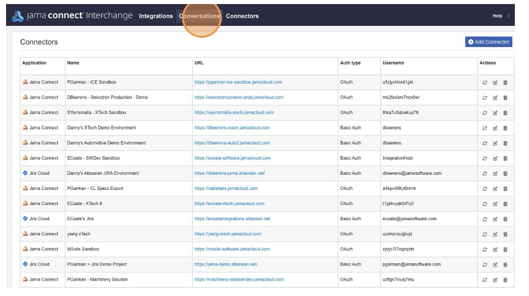Edit the Selectron Production - Demo connector
Viewport: 529px width, 296px height.
[x=495, y=97]
